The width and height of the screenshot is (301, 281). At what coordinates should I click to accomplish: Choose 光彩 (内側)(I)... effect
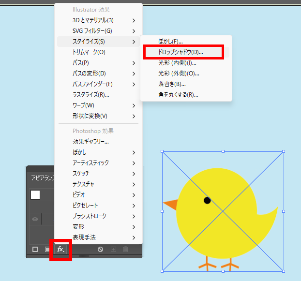(186, 63)
